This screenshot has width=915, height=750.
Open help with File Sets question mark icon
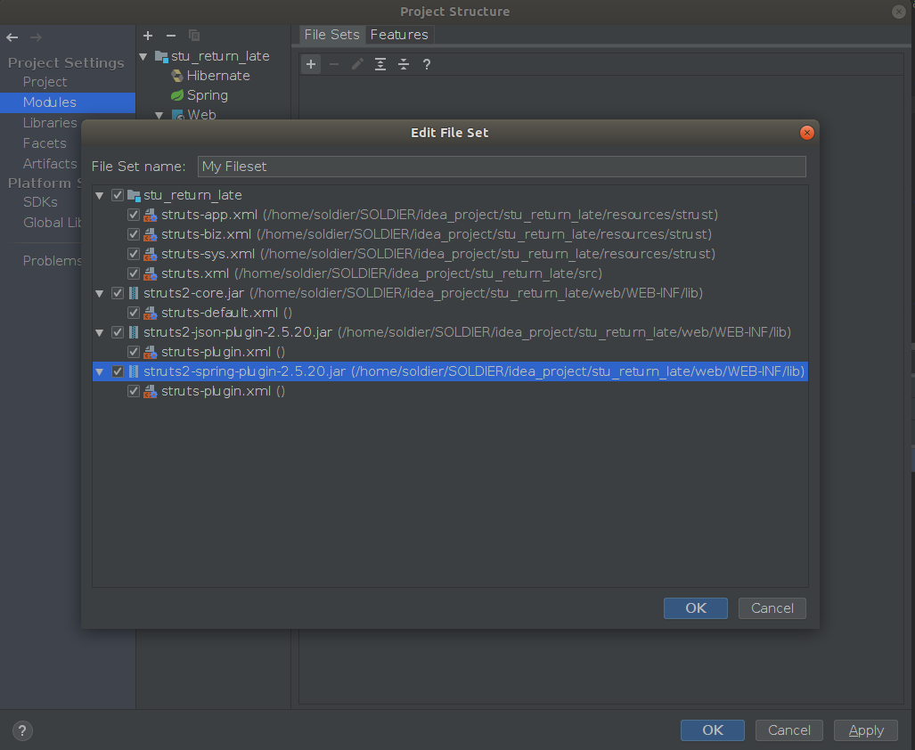coord(427,64)
